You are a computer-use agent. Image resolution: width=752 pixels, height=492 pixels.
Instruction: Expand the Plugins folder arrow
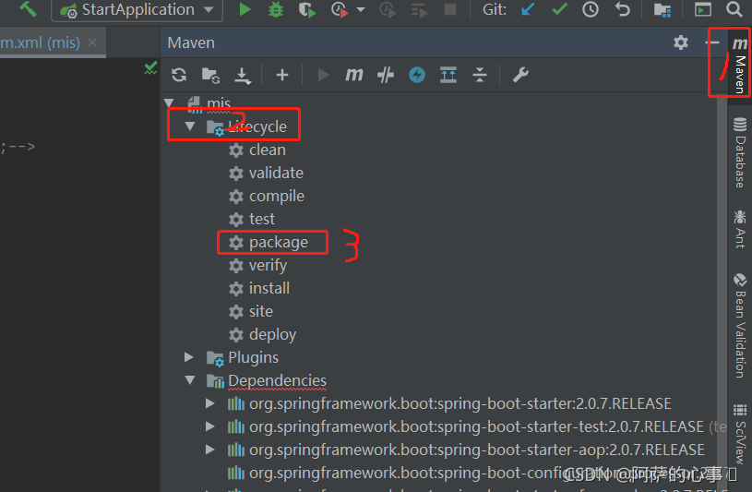[x=189, y=357]
